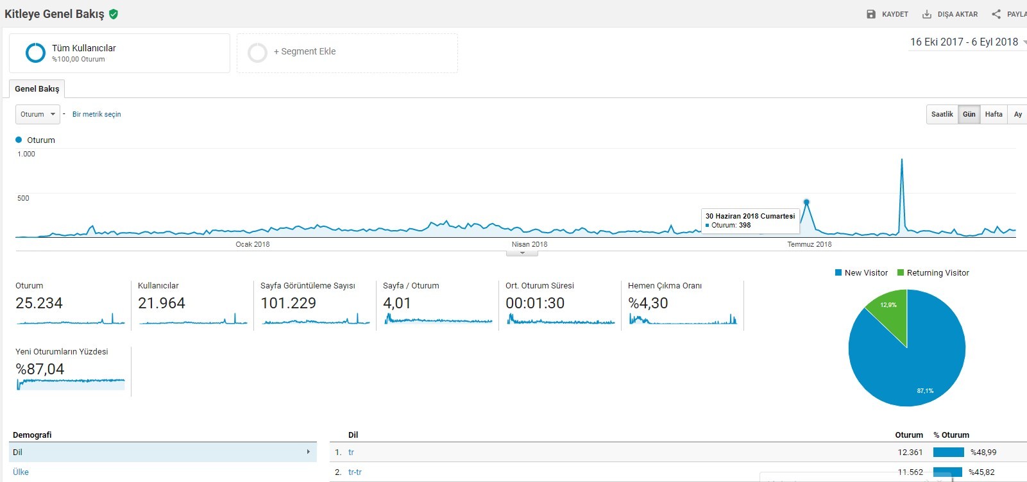Click the DIŞA AKTAR export icon
The width and height of the screenshot is (1027, 482).
point(927,14)
